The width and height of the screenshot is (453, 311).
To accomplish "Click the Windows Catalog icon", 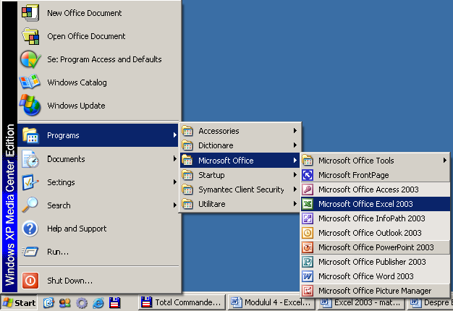I will [30, 82].
